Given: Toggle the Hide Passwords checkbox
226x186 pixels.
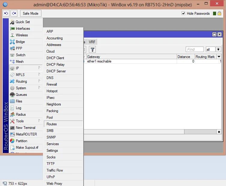Looking at the screenshot, I should 183,14.
